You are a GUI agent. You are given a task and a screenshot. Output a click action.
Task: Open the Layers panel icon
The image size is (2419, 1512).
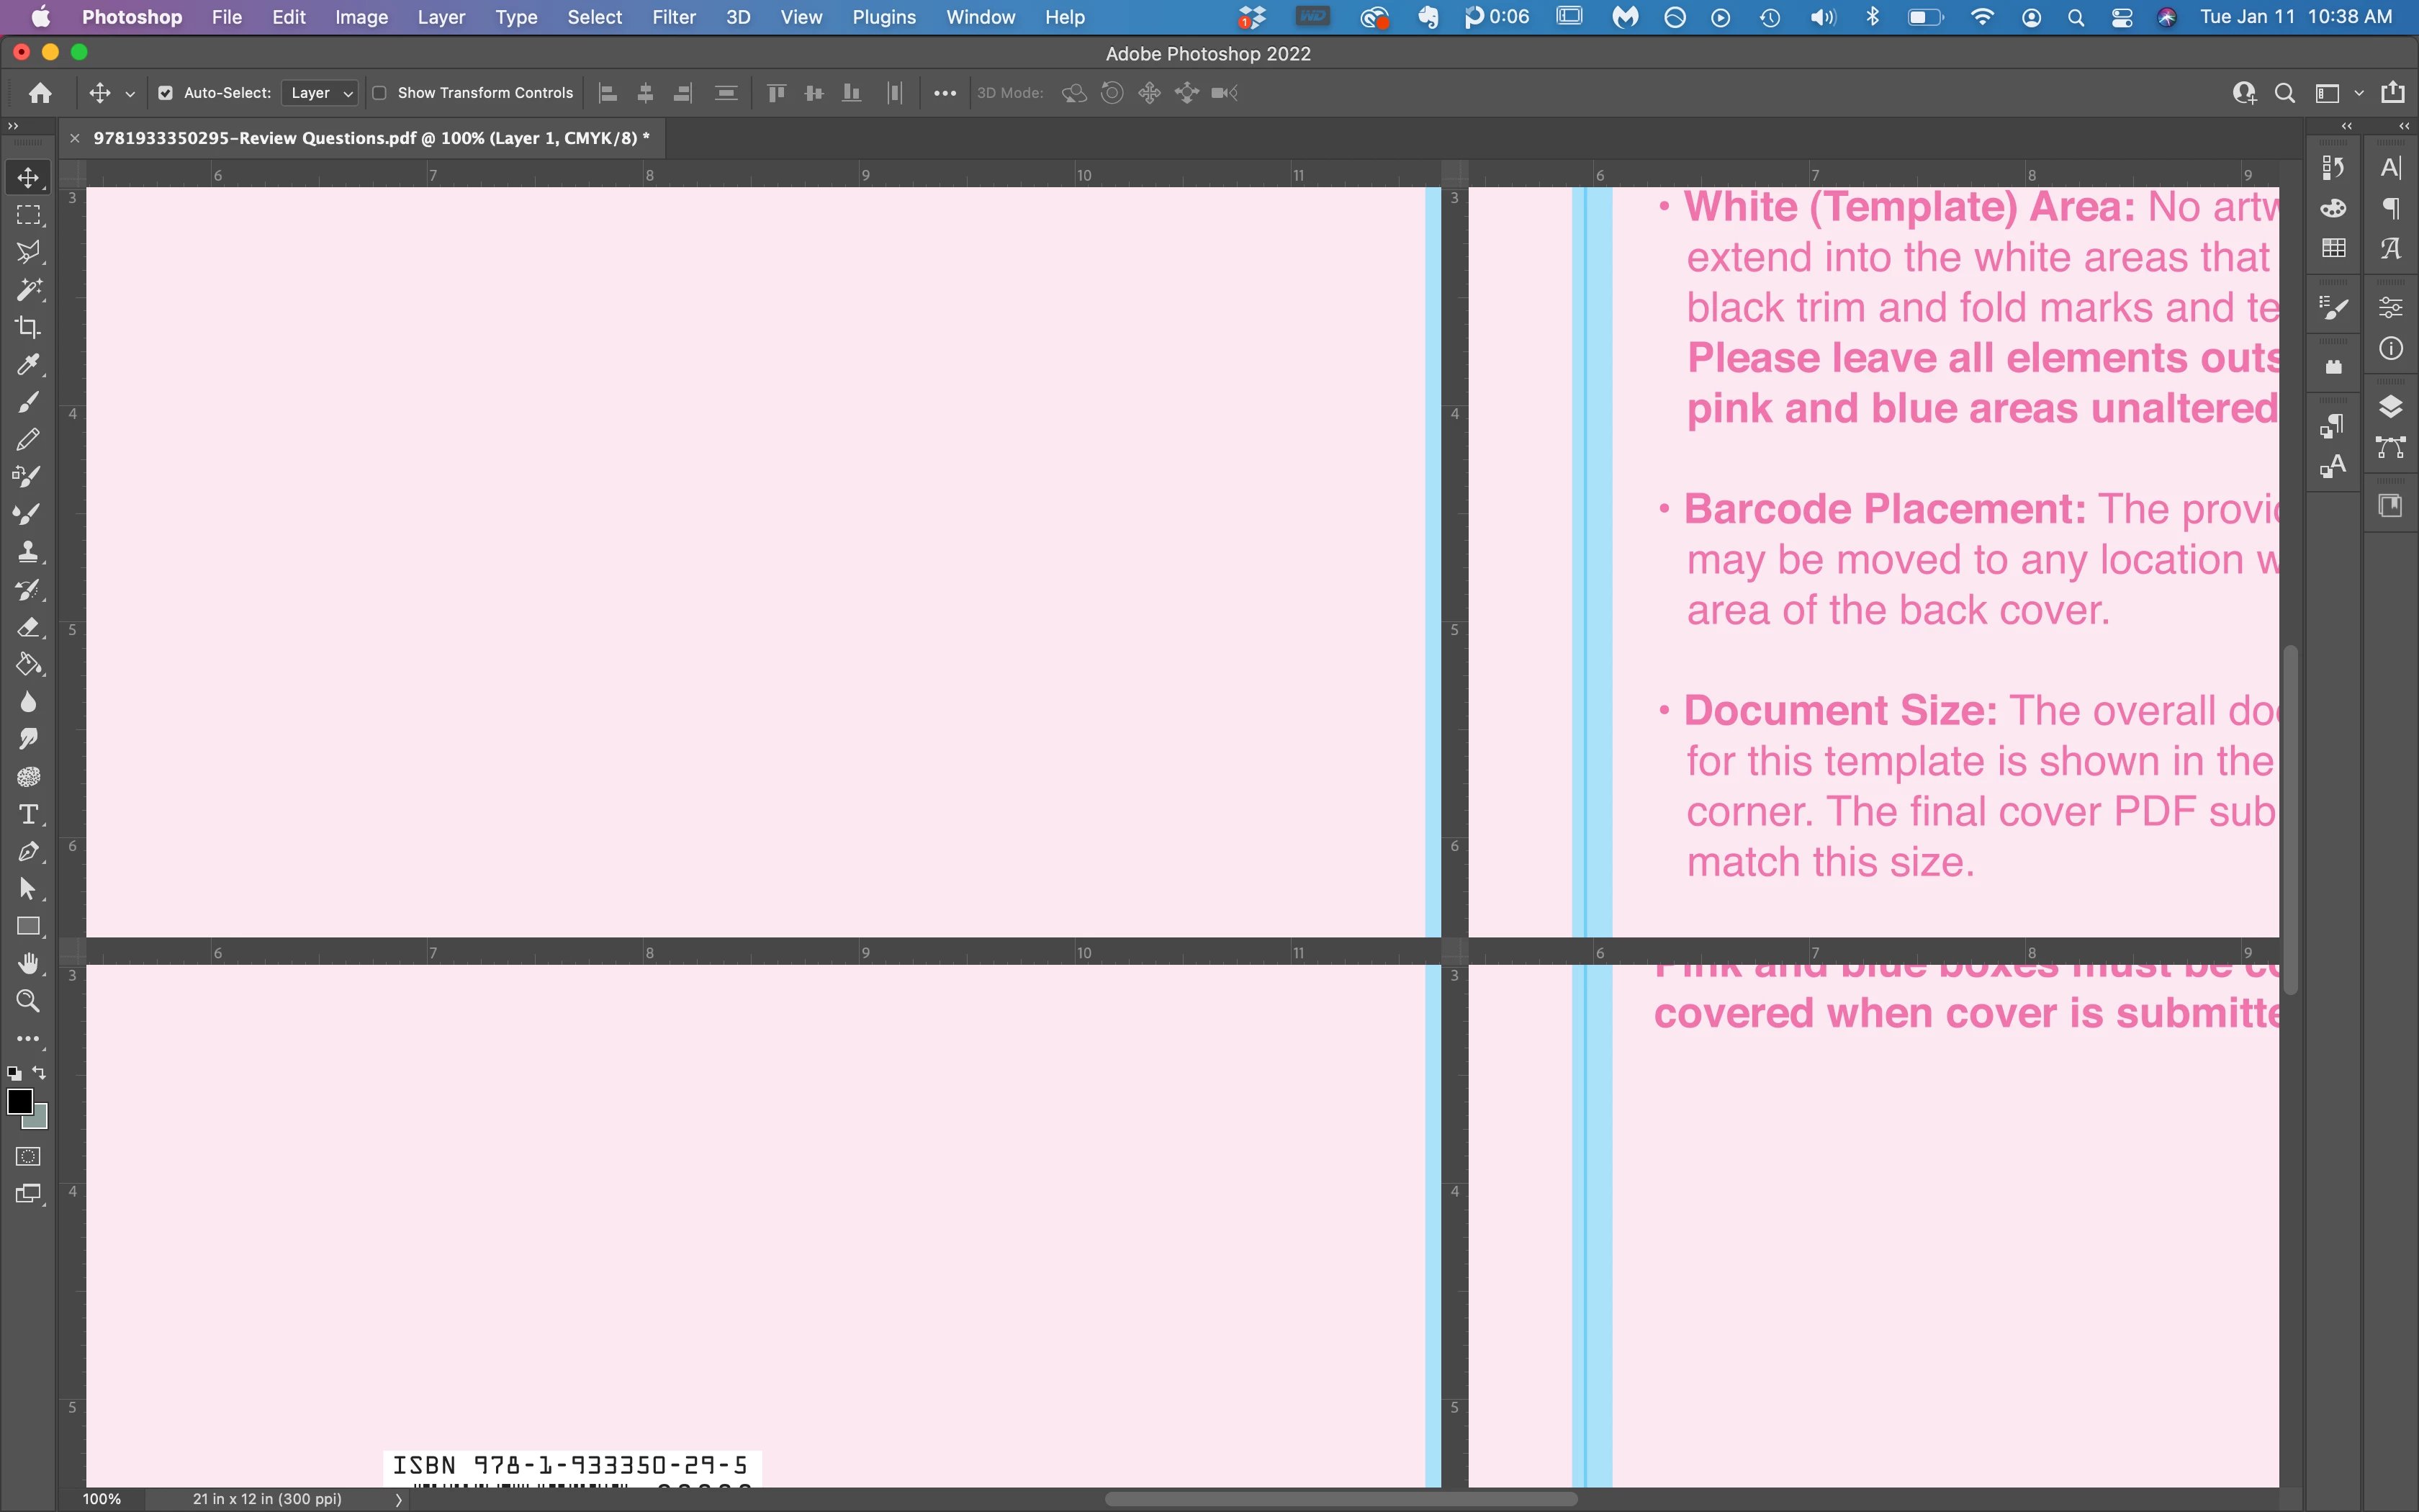tap(2390, 407)
